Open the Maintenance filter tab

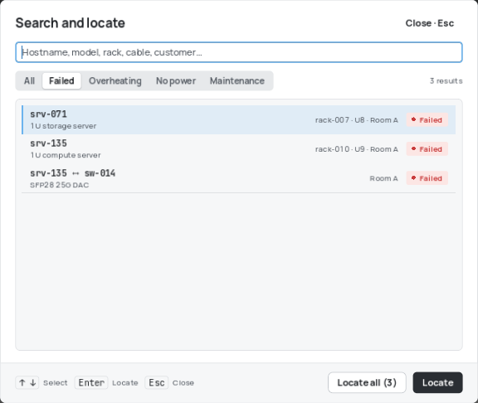pyautogui.click(x=237, y=80)
